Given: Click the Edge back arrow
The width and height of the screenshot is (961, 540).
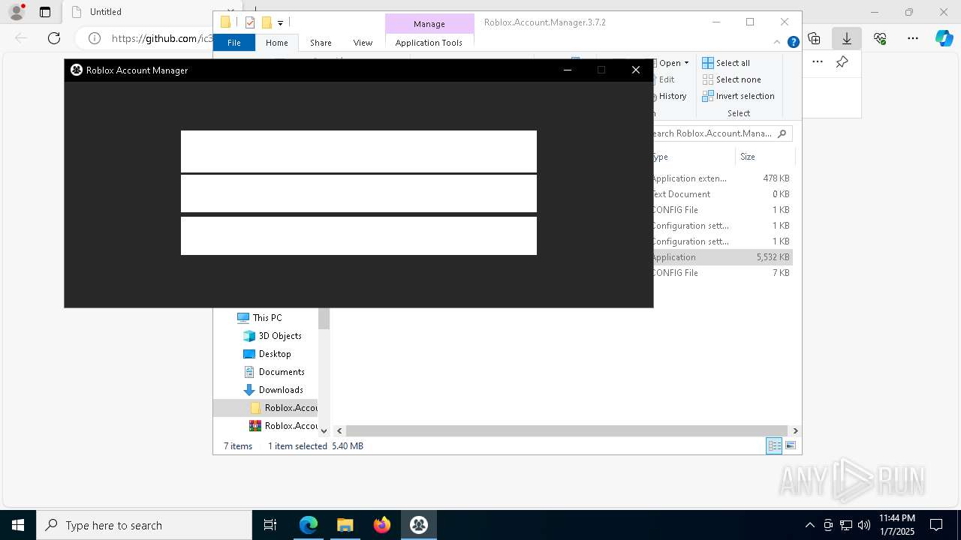Looking at the screenshot, I should point(21,38).
